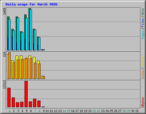Click the '1469' hits axis label
Image resolution: width=146 pixels, height=114 pixels.
point(4,11)
